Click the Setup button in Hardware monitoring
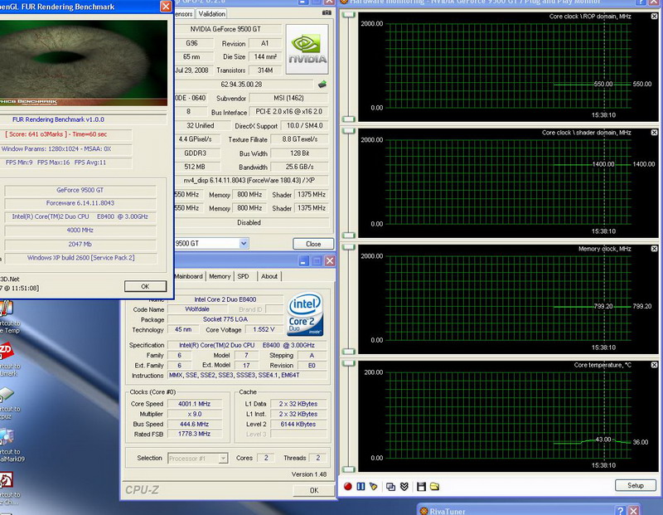663x515 pixels. [x=636, y=485]
